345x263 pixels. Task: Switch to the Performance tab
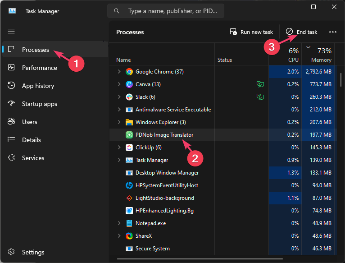(x=55, y=68)
